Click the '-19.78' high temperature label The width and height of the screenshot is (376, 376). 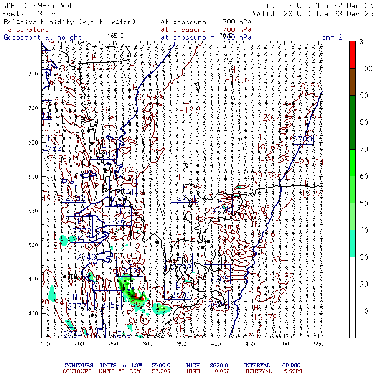(263, 318)
